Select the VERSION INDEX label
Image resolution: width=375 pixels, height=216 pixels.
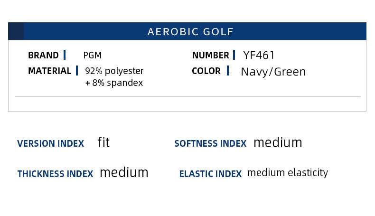pyautogui.click(x=50, y=143)
